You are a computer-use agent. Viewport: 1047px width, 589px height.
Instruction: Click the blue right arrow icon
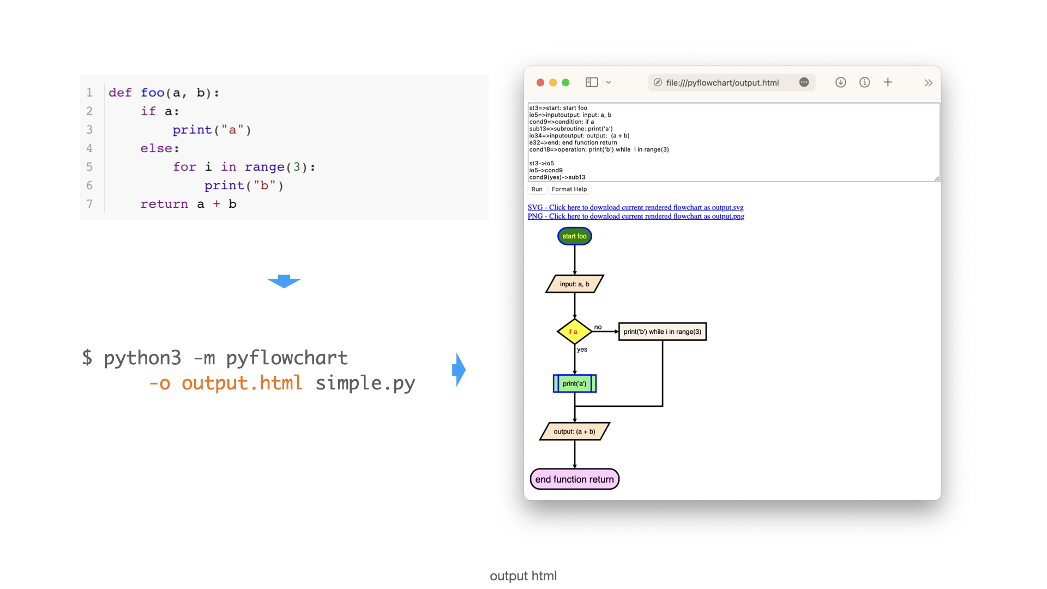click(459, 370)
